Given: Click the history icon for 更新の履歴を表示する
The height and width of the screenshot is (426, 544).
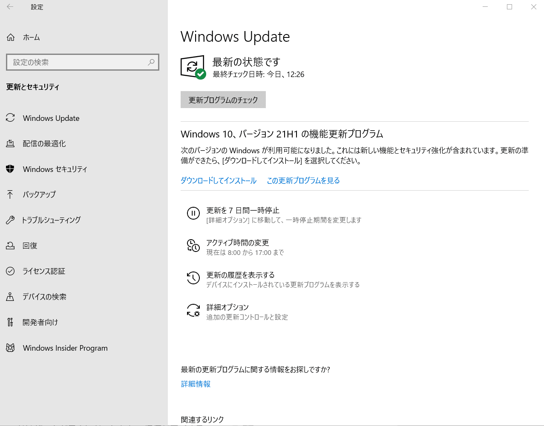Looking at the screenshot, I should 193,278.
